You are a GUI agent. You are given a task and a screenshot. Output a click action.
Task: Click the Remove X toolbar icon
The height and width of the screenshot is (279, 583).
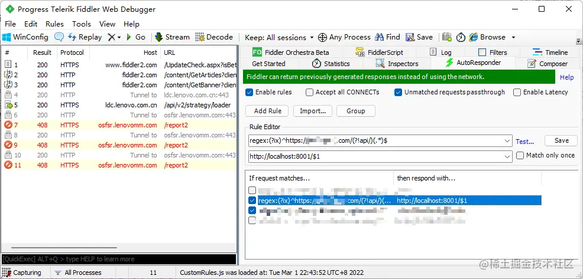(111, 37)
